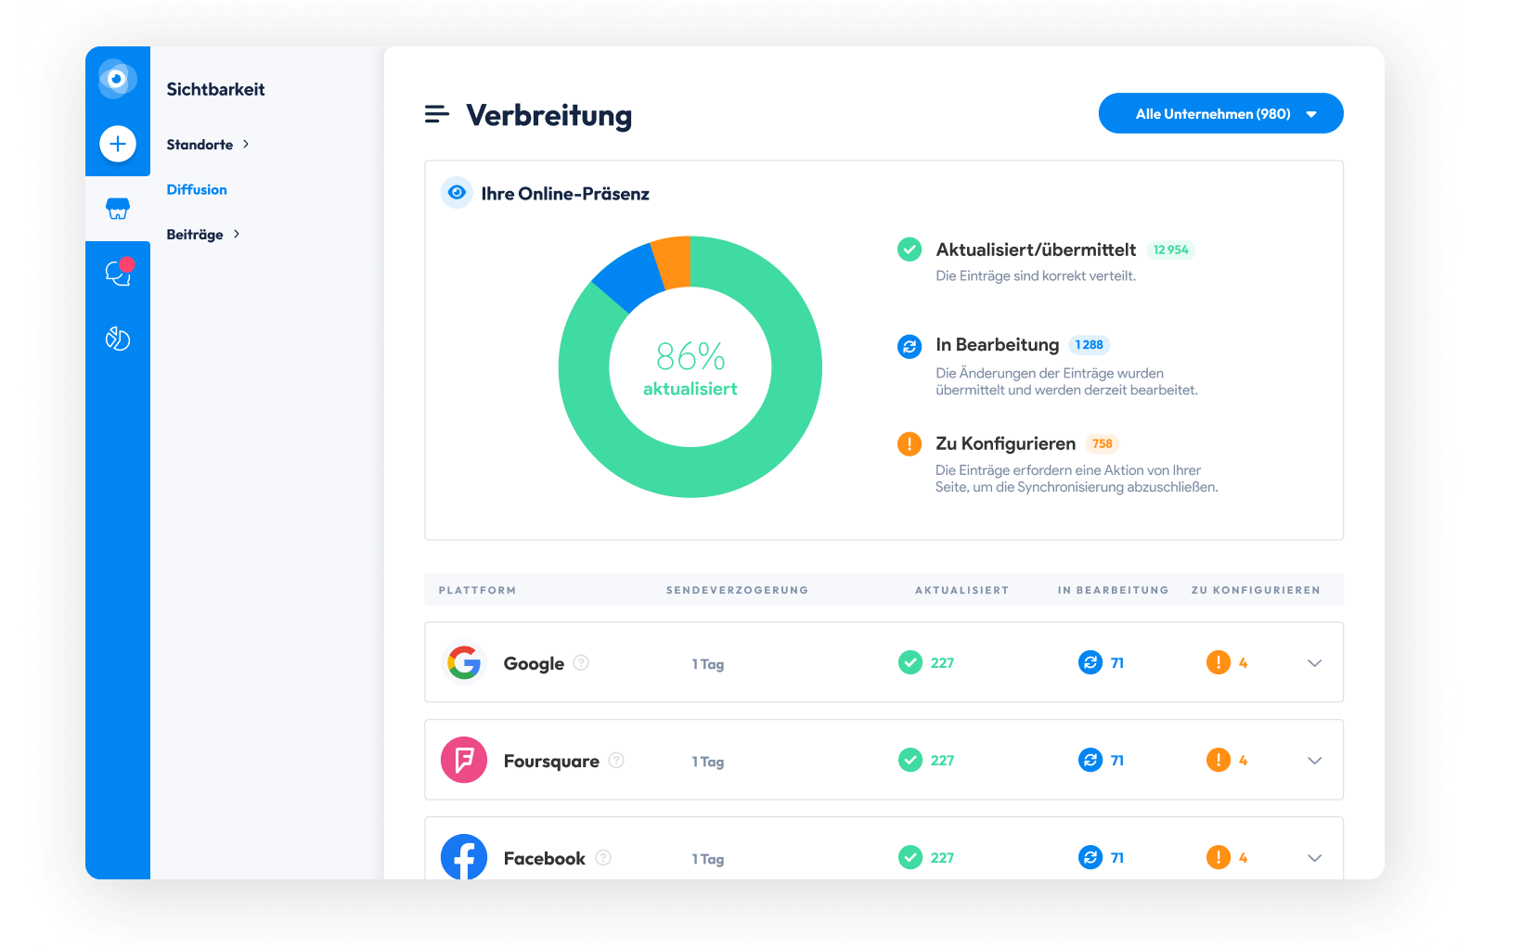Screen dimensions: 1522x948
Task: Click the Verbreitung page title
Action: pos(548,115)
